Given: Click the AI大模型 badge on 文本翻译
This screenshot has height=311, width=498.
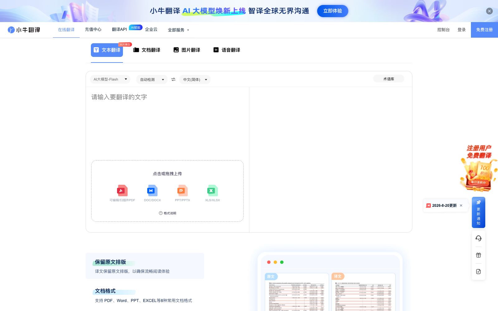Looking at the screenshot, I should tap(125, 44).
